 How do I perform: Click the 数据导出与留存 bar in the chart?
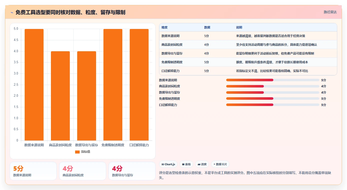pos(87,96)
